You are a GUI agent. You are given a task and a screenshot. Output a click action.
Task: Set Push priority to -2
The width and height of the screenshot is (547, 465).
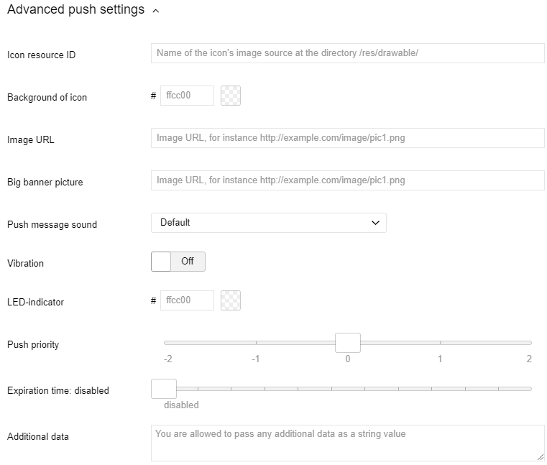(165, 343)
